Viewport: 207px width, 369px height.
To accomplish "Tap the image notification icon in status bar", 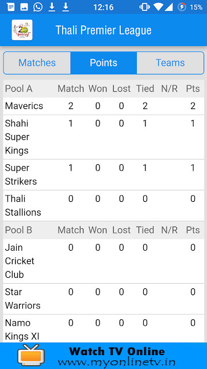I will [x=24, y=7].
